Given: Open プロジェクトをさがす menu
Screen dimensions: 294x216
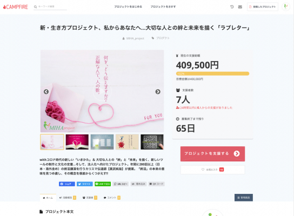Looking at the screenshot, I should 163,6.
